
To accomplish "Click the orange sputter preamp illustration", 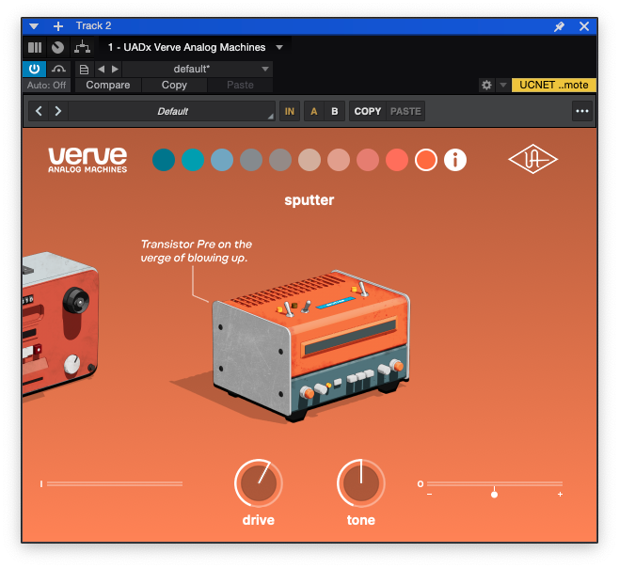I will click(x=310, y=345).
